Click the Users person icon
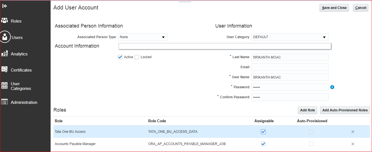Screen dimensions: 372x152 point(5,37)
